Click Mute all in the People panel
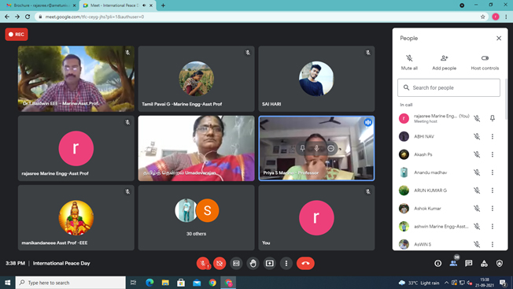 pos(409,62)
